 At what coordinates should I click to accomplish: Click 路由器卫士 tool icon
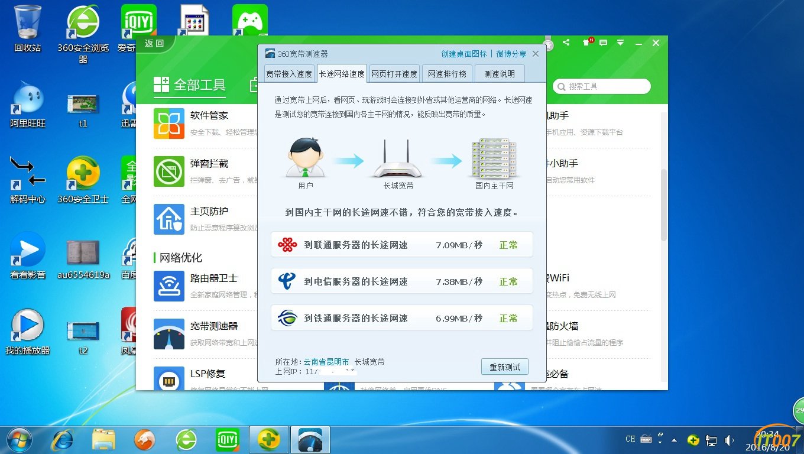tap(169, 286)
